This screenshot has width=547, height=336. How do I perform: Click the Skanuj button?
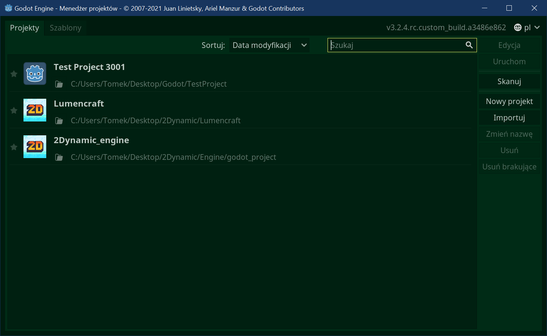point(509,81)
